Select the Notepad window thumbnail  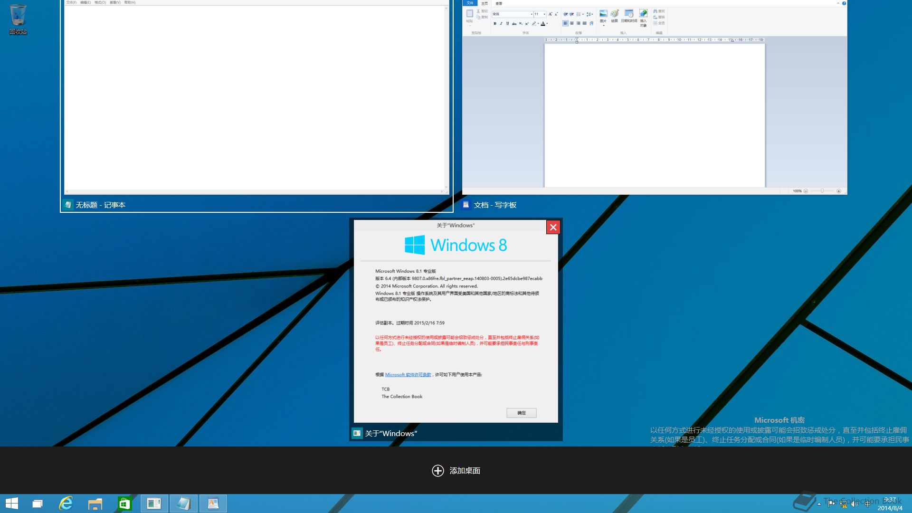pyautogui.click(x=256, y=106)
